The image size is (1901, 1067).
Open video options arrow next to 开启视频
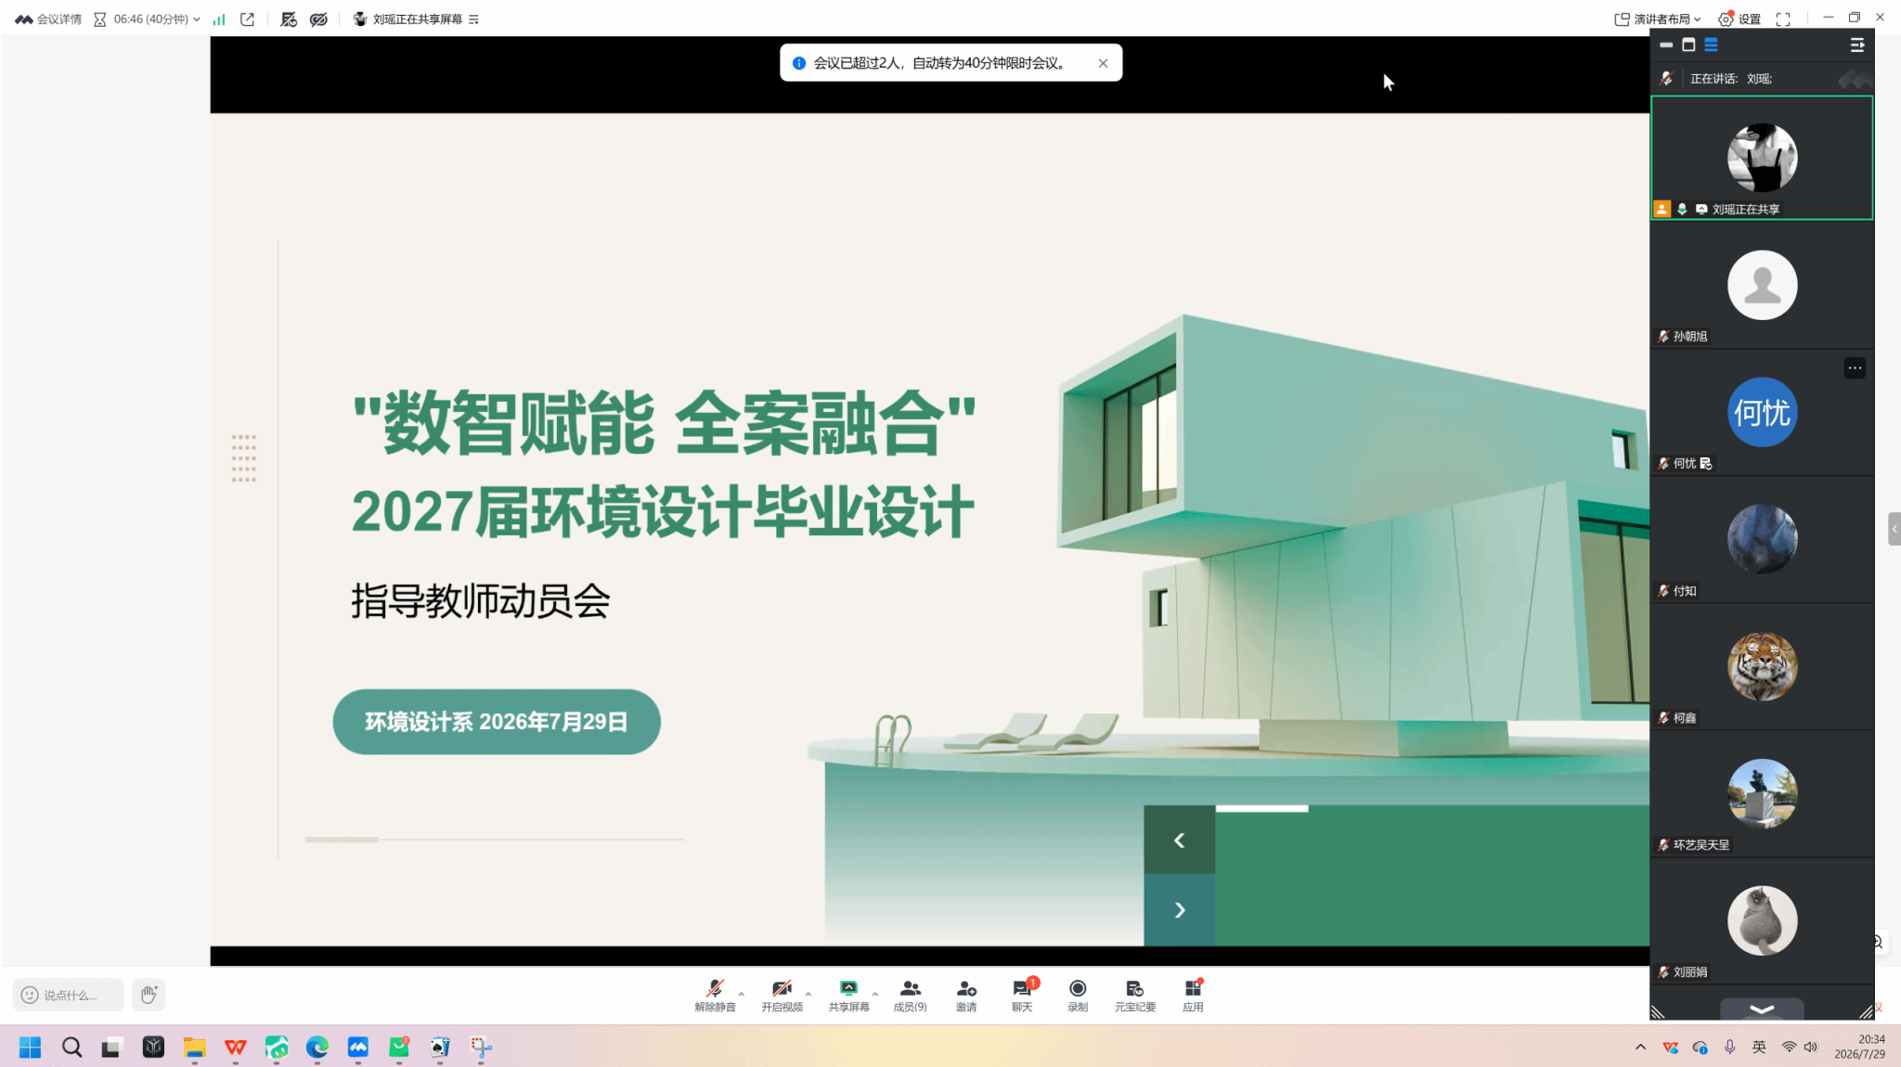point(808,994)
